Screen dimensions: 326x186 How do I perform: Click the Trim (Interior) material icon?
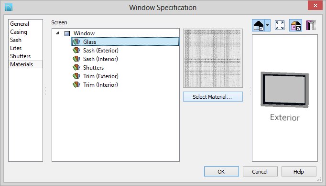(x=76, y=85)
